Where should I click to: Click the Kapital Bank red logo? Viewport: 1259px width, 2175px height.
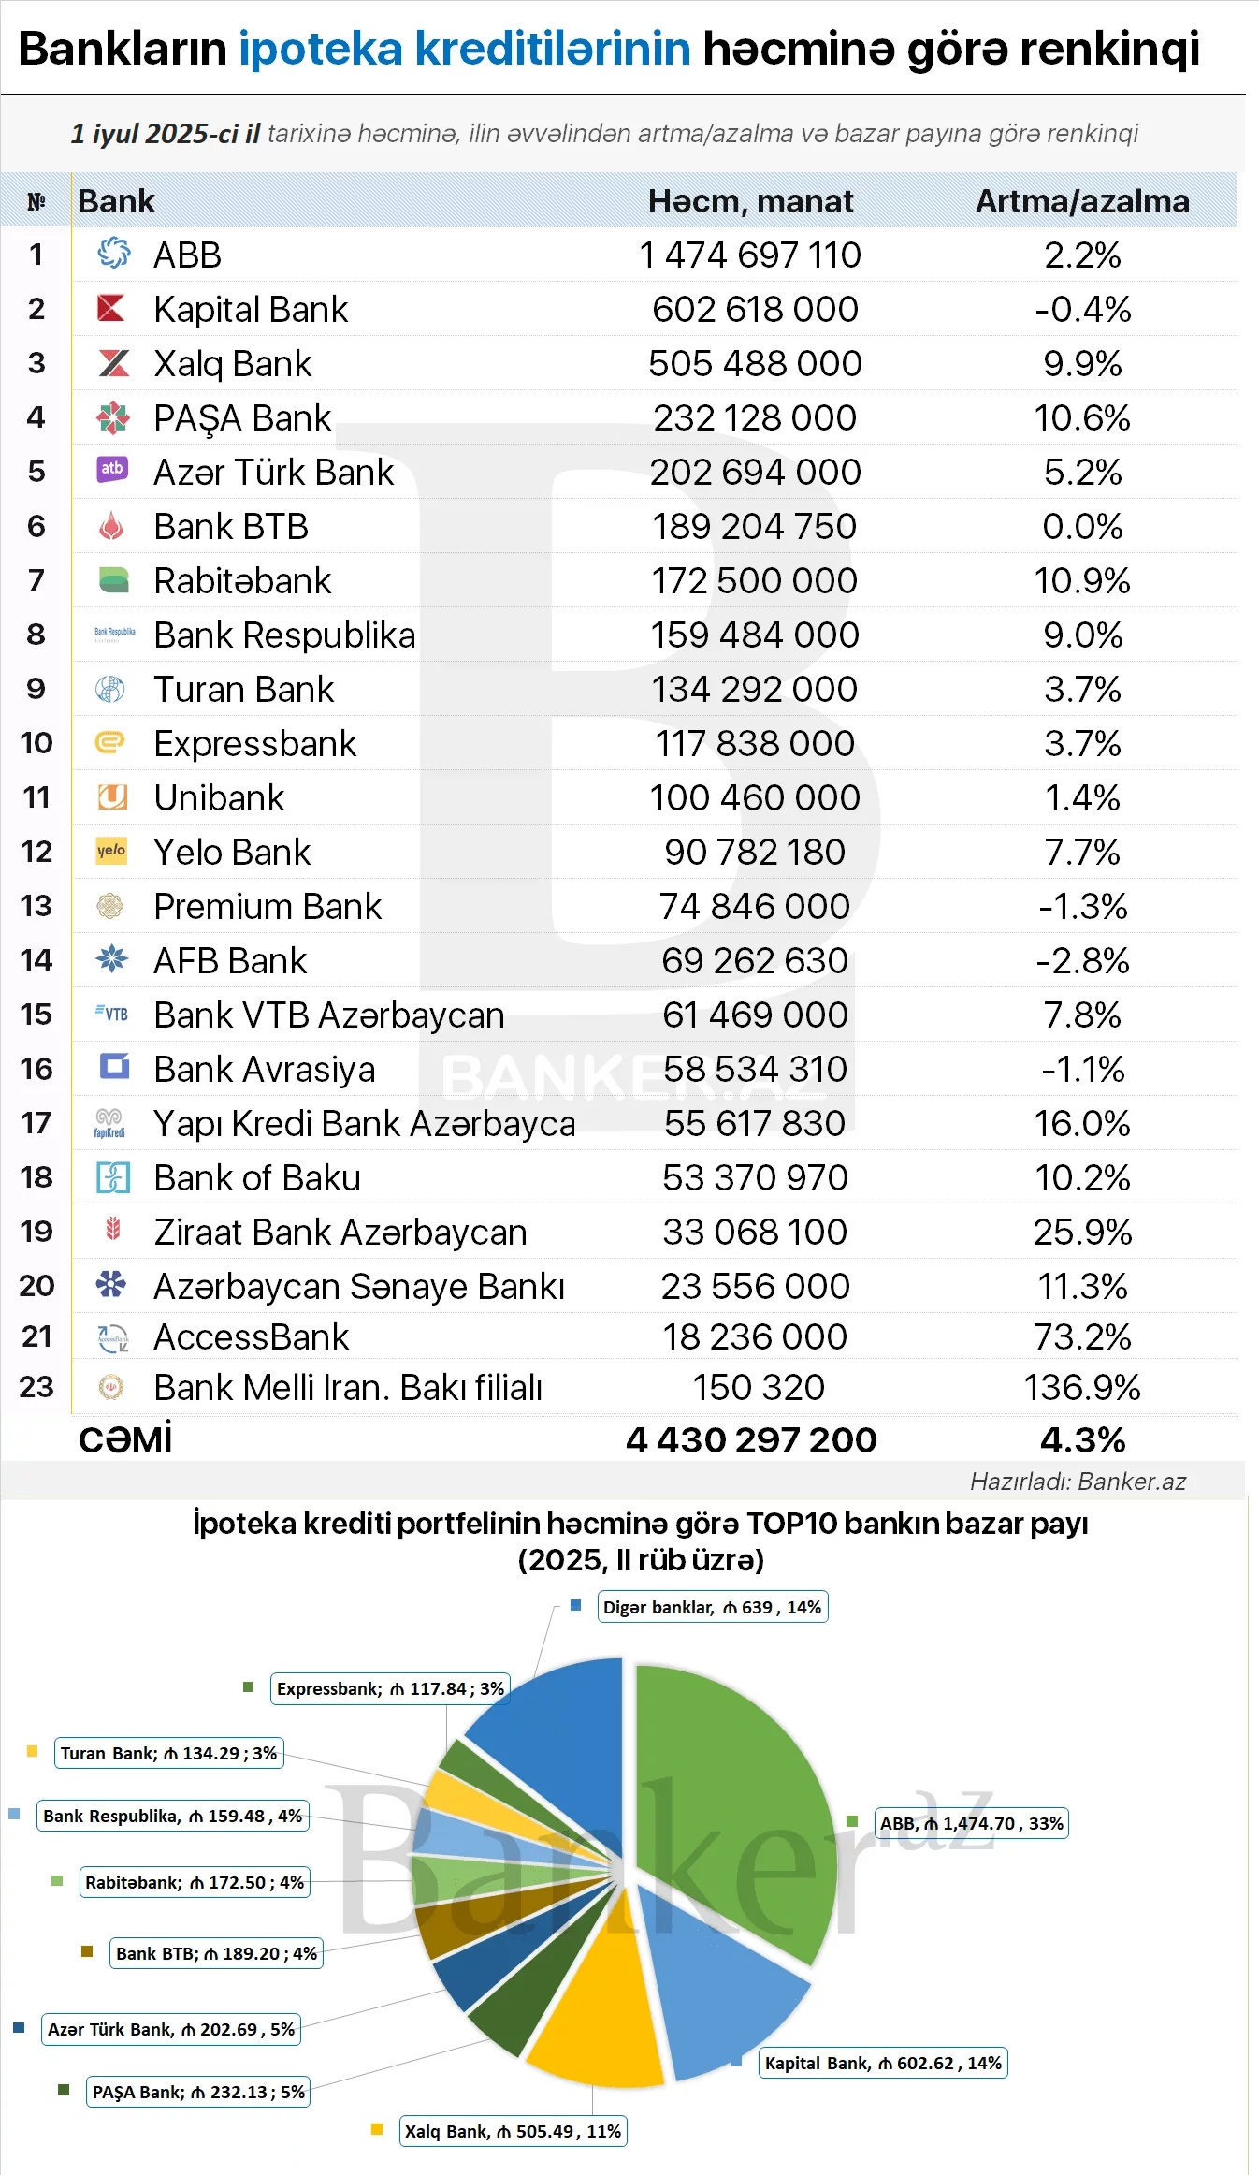[111, 307]
